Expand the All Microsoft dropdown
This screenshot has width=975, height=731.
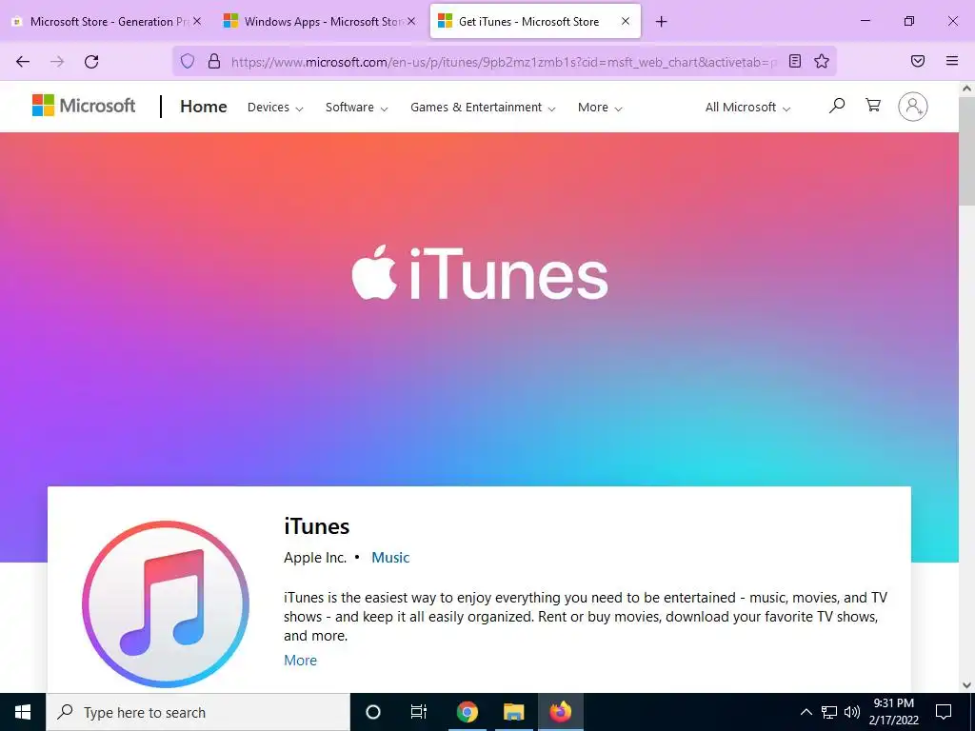[x=748, y=107]
